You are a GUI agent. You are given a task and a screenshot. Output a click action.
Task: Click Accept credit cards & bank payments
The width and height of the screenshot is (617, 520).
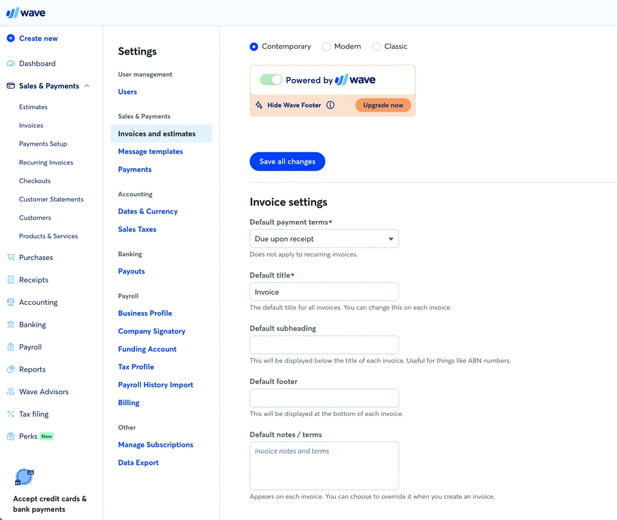click(x=49, y=504)
